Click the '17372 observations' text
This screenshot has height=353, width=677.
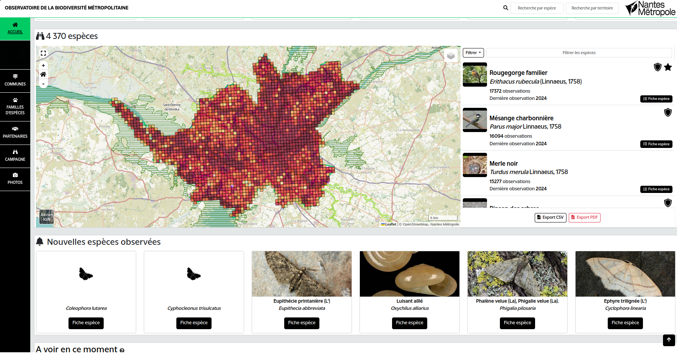510,91
